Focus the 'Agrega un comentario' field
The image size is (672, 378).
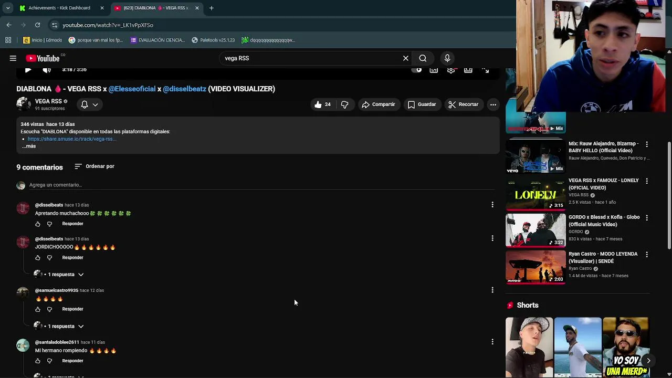tap(261, 185)
